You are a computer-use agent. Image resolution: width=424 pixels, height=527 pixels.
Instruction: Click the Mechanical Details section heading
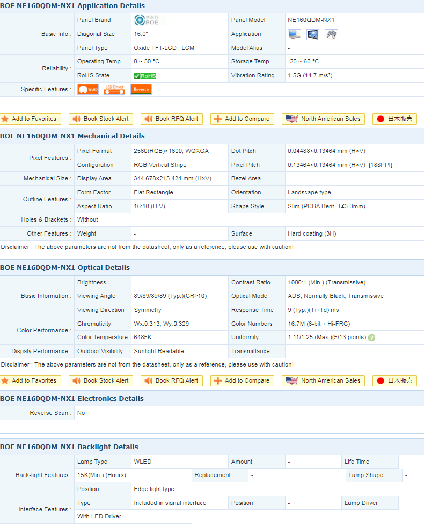(72, 136)
